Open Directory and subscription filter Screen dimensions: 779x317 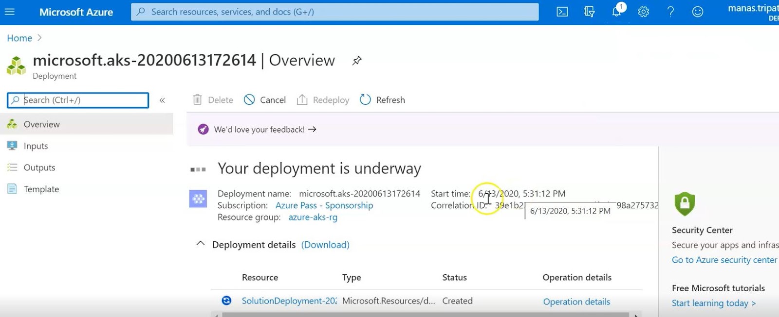[589, 12]
